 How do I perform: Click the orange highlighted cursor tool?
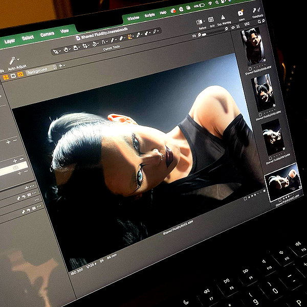click(x=129, y=37)
